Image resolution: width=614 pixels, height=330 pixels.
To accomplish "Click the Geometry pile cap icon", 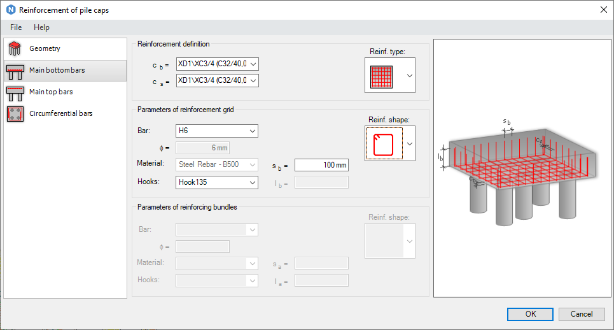I will (x=15, y=49).
